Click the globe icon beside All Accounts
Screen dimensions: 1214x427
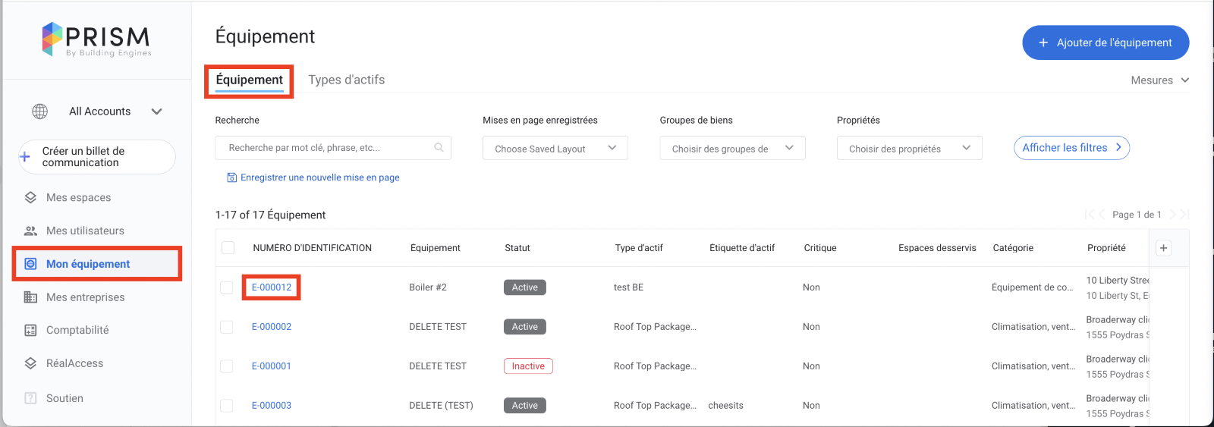[40, 111]
